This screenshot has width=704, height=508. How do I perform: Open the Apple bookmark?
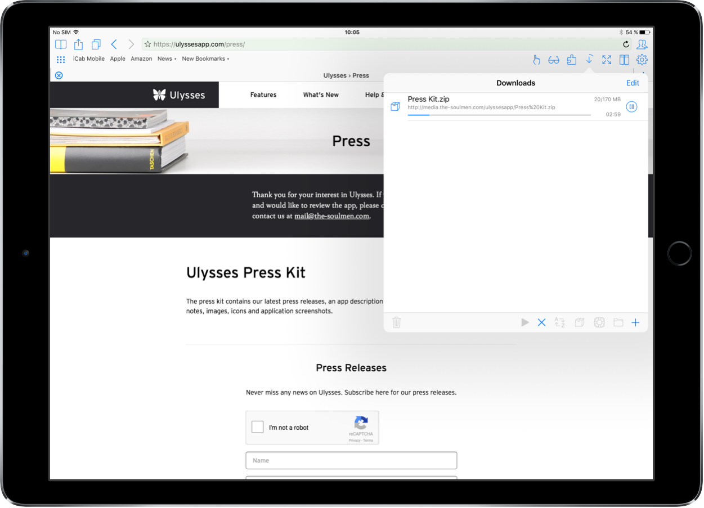pos(118,59)
